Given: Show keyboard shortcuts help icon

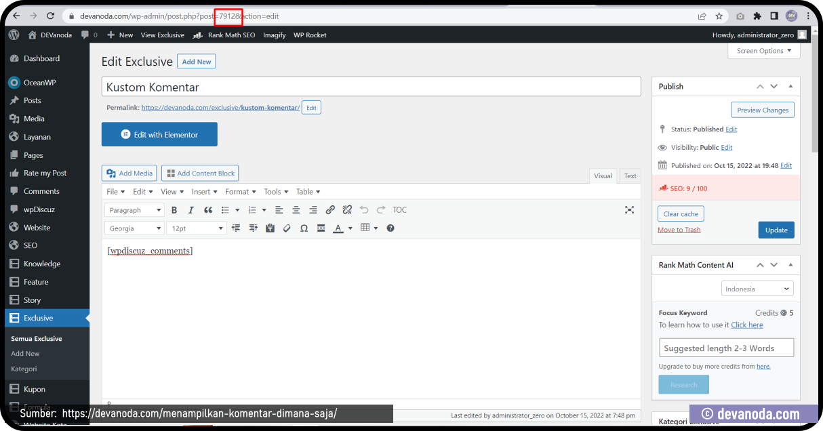Looking at the screenshot, I should tap(390, 228).
